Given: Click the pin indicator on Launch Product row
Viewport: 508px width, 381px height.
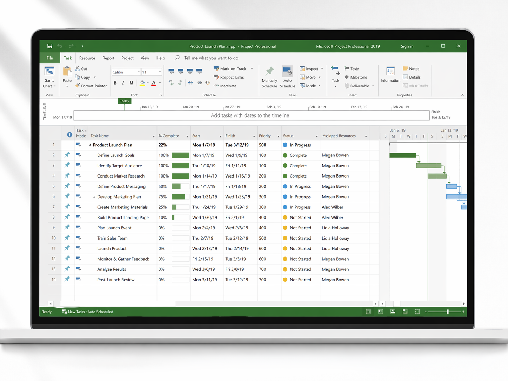Looking at the screenshot, I should tap(67, 248).
